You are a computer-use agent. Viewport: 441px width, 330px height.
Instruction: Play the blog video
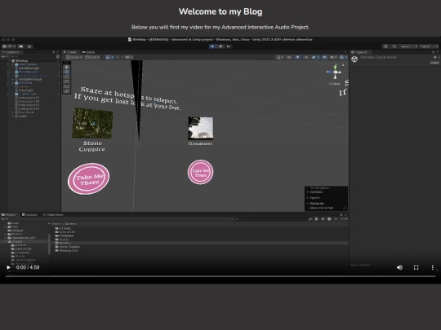[8, 267]
